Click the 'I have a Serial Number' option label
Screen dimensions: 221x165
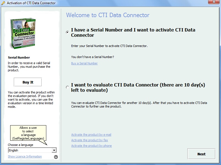(133, 33)
